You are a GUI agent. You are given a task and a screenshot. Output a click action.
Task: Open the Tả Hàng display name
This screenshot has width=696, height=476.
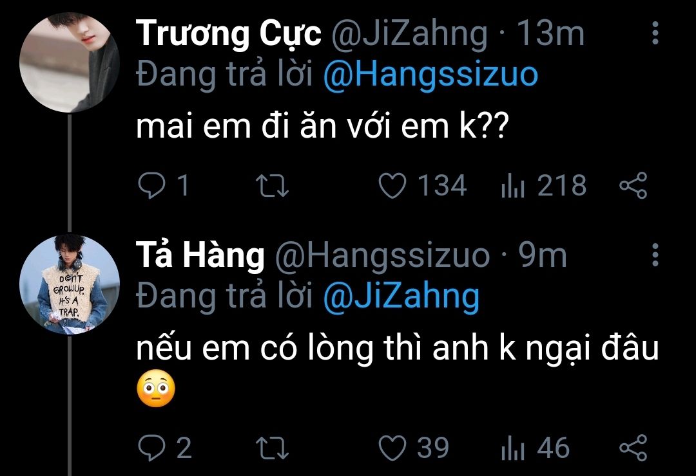200,257
